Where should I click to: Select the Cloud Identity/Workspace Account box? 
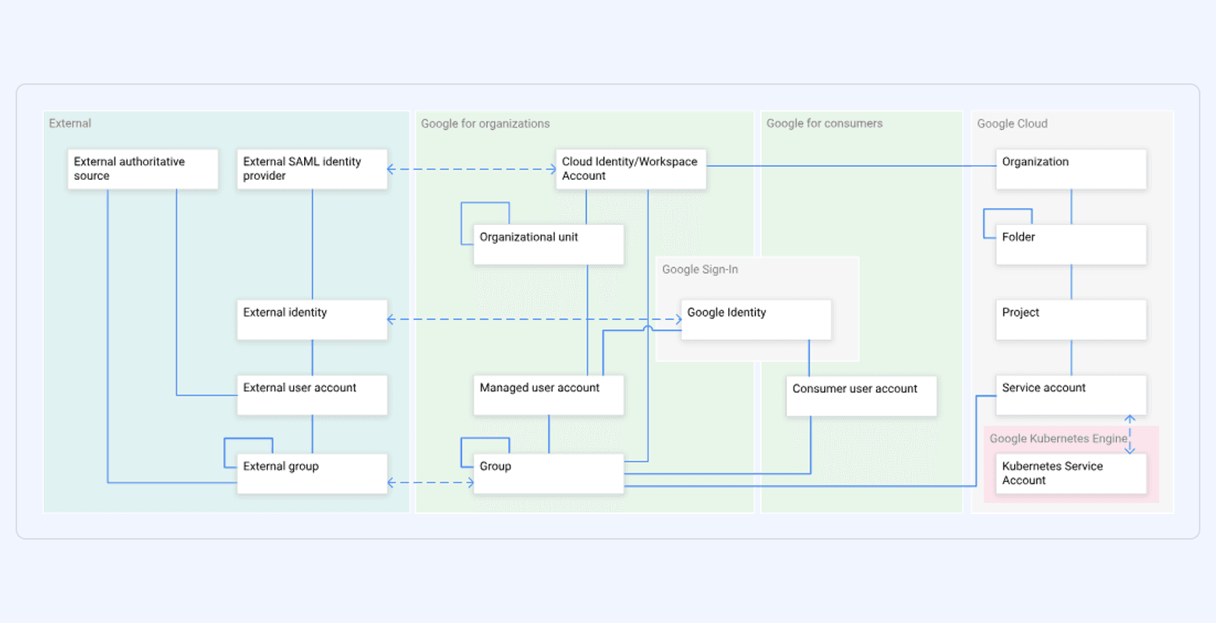click(630, 169)
